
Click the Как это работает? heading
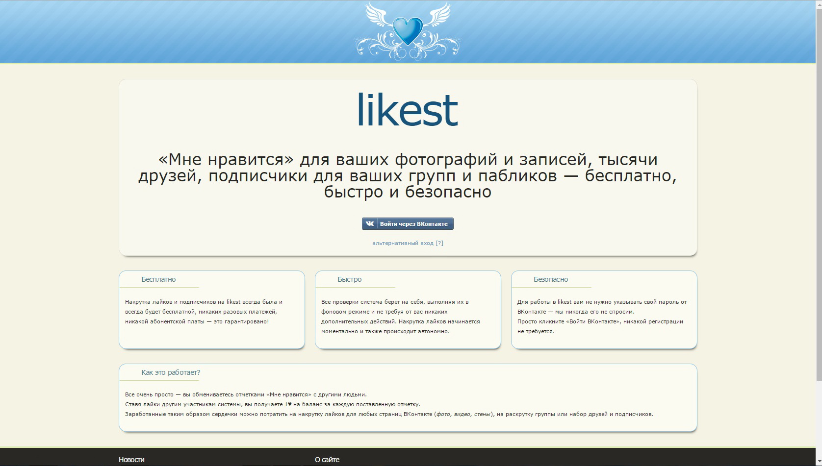point(171,372)
